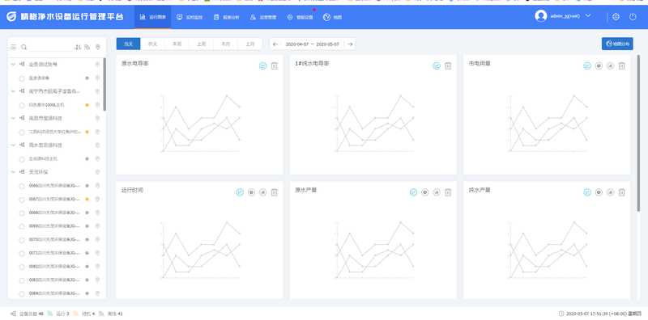Viewport: 648px width, 320px height.
Task: Open power icon in top header
Action: 633,17
